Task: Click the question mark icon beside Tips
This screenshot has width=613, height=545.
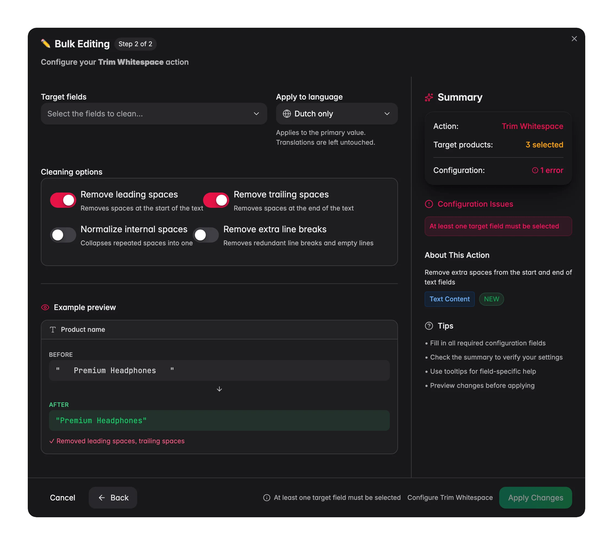Action: pos(429,326)
